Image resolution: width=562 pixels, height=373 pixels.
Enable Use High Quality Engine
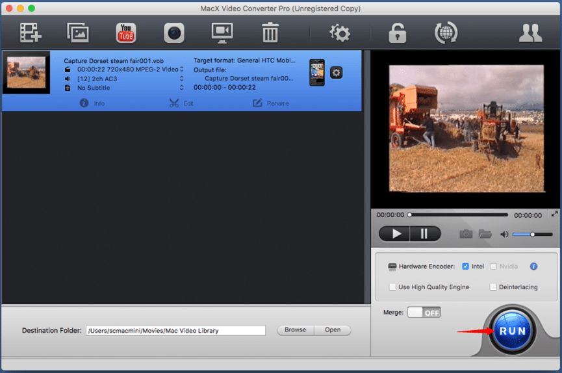click(392, 287)
